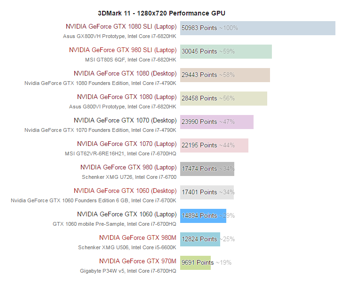The image size is (342, 283).
Task: Open the NVIDIA GeForce GTX 980 (Laptop) link
Action: click(128, 168)
